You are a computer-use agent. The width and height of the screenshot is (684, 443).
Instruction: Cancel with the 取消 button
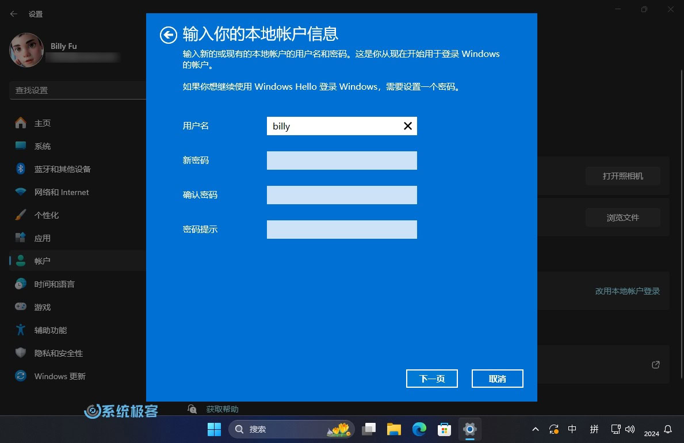click(x=497, y=378)
